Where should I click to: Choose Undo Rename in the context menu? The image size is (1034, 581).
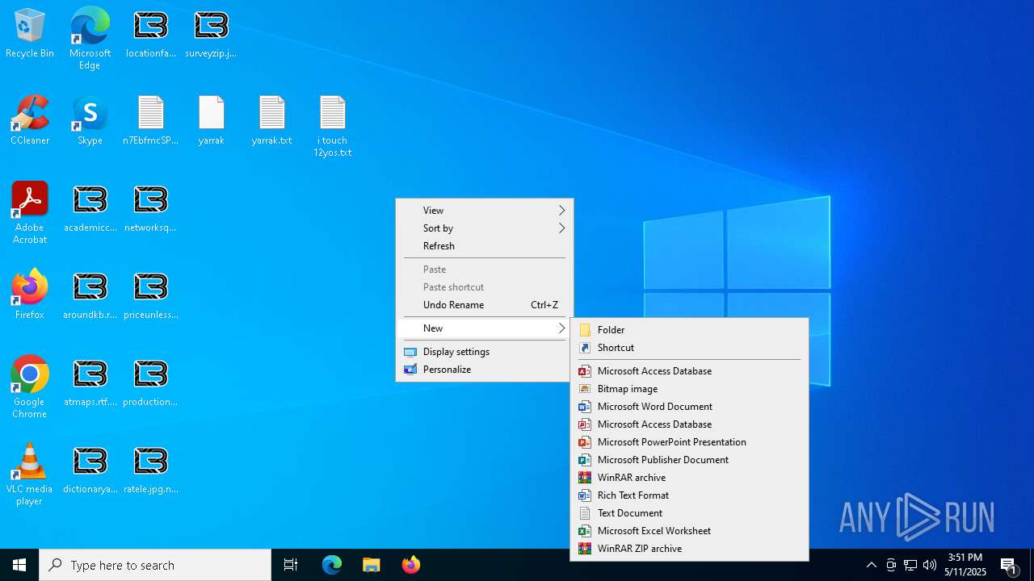pos(485,305)
